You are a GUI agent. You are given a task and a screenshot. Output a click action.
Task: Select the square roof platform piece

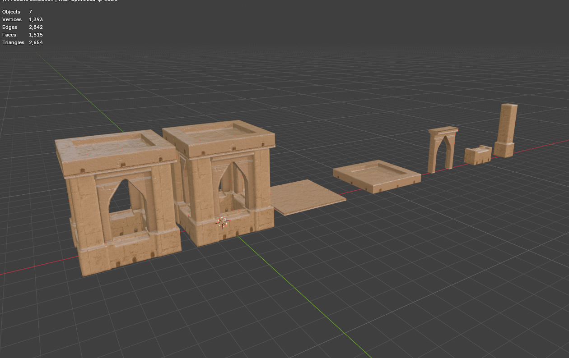(377, 176)
